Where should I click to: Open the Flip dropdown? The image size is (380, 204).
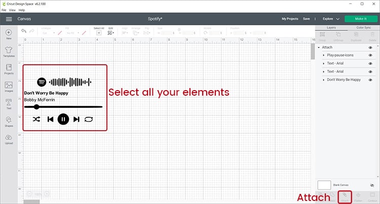[x=146, y=33]
